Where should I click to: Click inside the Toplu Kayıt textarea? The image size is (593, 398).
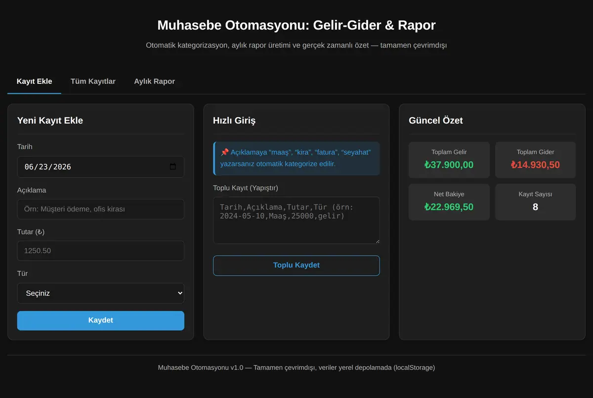click(296, 220)
